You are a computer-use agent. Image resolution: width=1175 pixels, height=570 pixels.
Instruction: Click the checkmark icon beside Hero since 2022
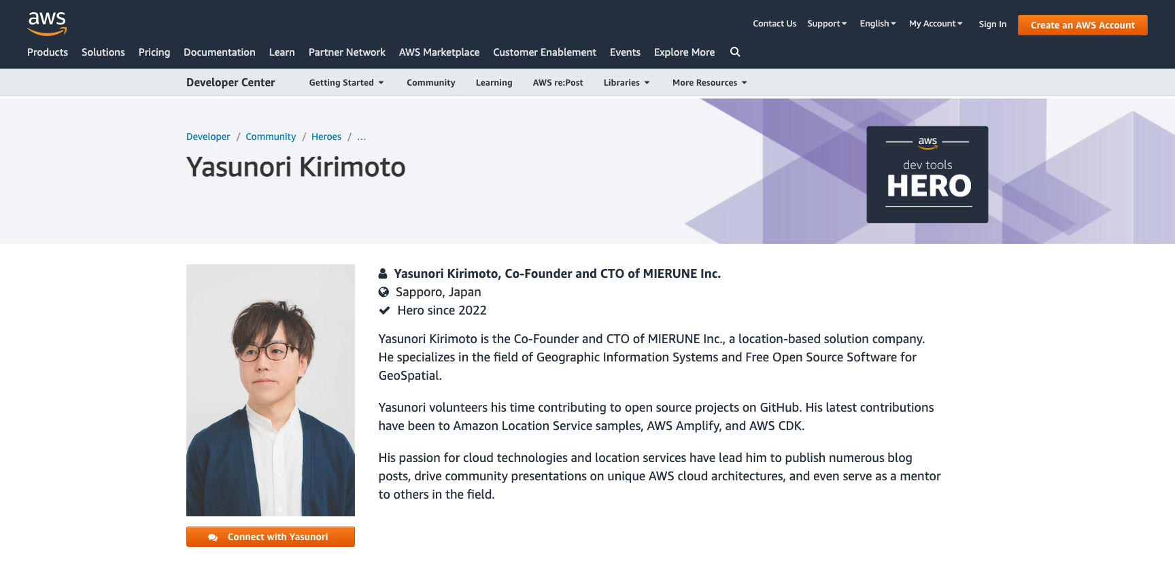point(384,310)
